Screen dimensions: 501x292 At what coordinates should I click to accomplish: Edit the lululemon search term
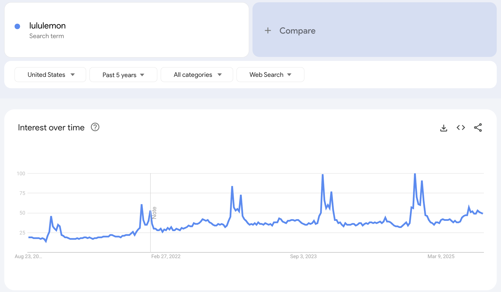tap(47, 26)
